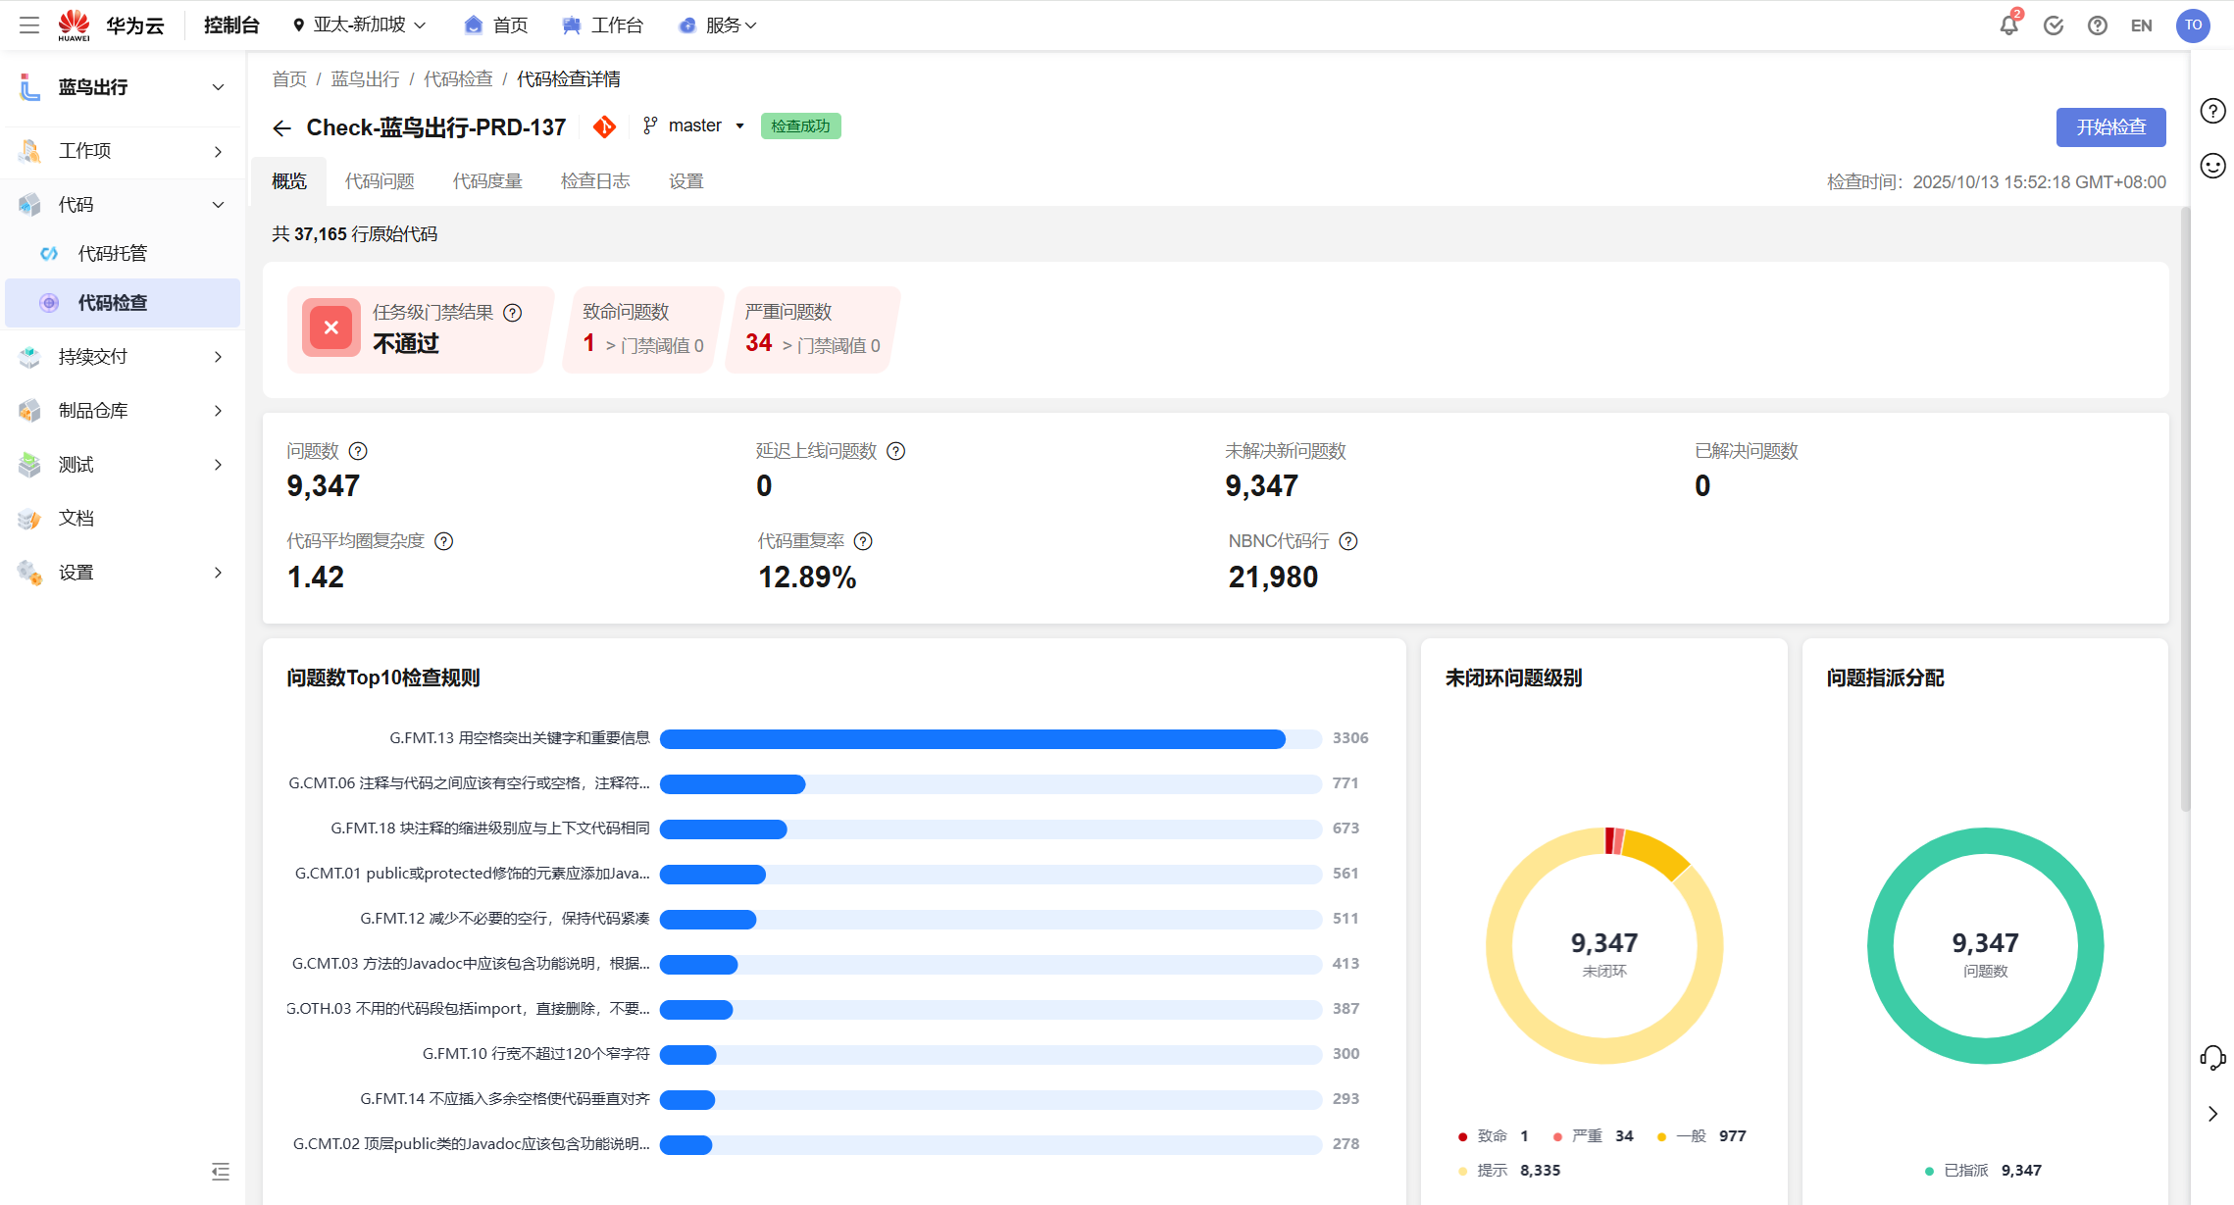Open the notifications bell icon
The height and width of the screenshot is (1205, 2234).
pyautogui.click(x=2007, y=25)
